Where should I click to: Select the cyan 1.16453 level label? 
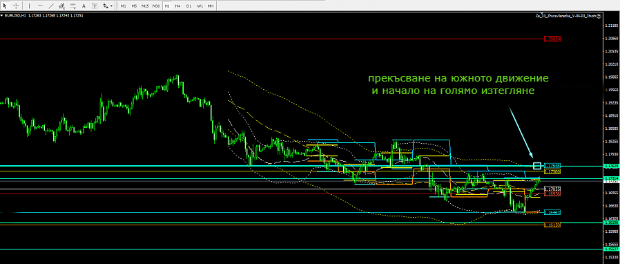point(552,213)
